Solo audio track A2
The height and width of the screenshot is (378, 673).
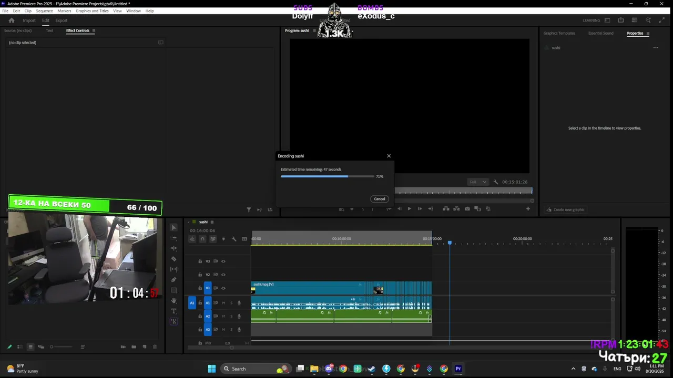(x=231, y=317)
